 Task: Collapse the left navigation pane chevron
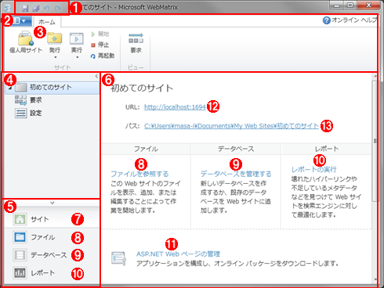click(x=96, y=76)
